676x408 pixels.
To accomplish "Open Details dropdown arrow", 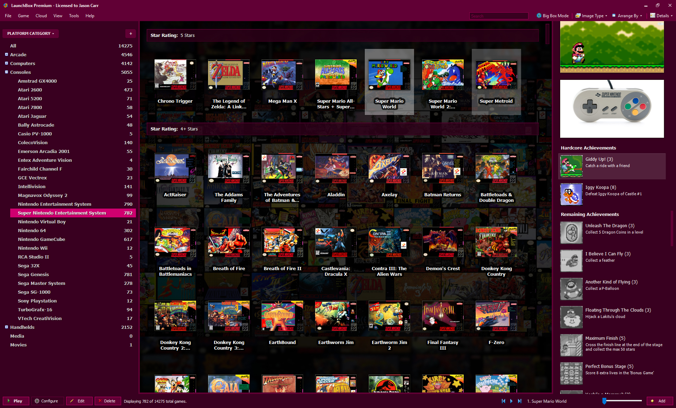I will pyautogui.click(x=671, y=16).
